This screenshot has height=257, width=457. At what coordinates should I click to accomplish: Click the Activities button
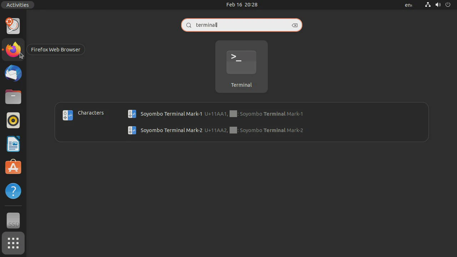(17, 5)
